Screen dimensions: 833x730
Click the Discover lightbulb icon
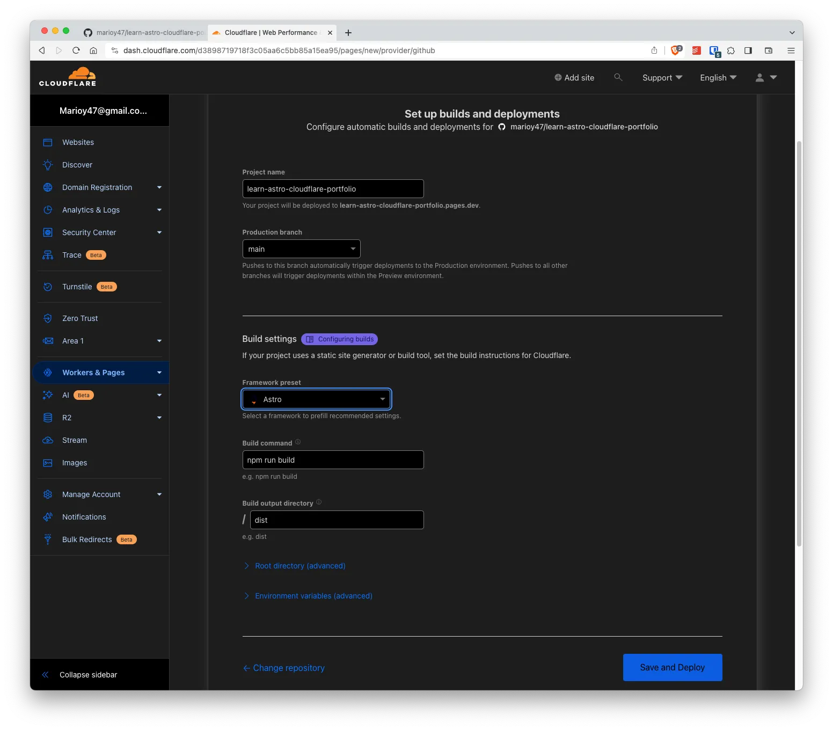pyautogui.click(x=48, y=165)
